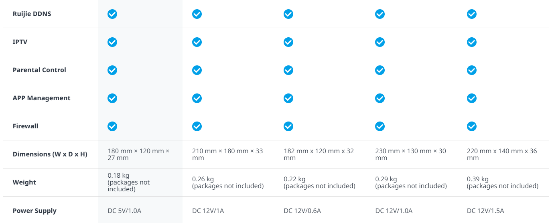This screenshot has height=223, width=554.
Task: Click the 0.18 kg weight value
Action: click(x=118, y=176)
